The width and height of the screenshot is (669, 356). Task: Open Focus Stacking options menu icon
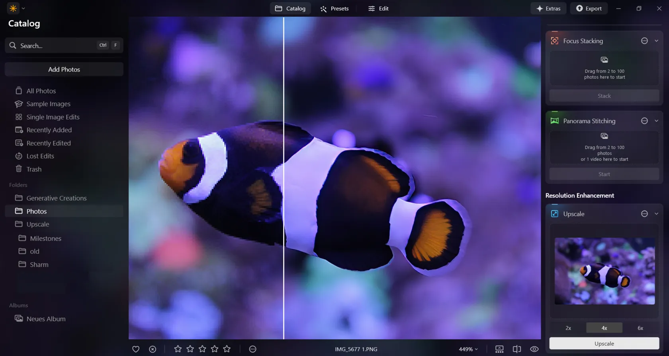coord(644,41)
